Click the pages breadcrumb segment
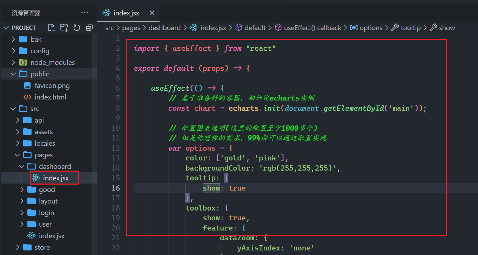 tap(131, 28)
